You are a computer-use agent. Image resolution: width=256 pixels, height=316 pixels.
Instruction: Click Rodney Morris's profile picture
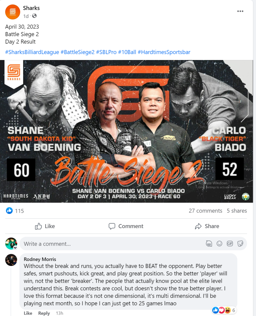click(11, 260)
